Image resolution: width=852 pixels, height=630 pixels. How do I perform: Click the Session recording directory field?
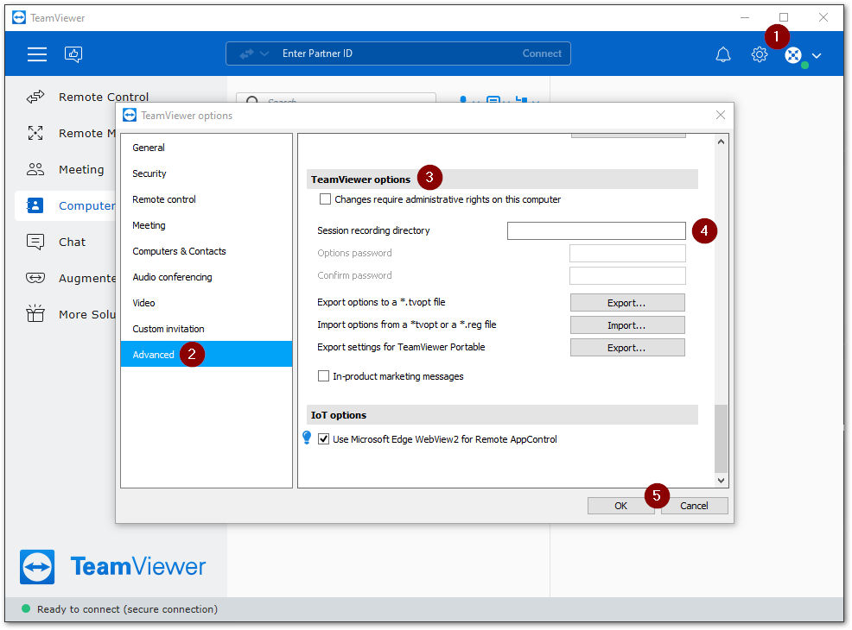596,230
